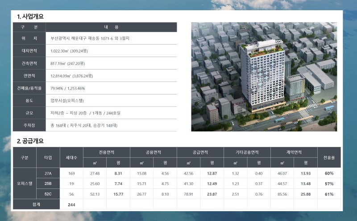Click the '46.07' contract area cell
Image resolution: width=357 pixels, height=221 pixels.
coord(282,173)
